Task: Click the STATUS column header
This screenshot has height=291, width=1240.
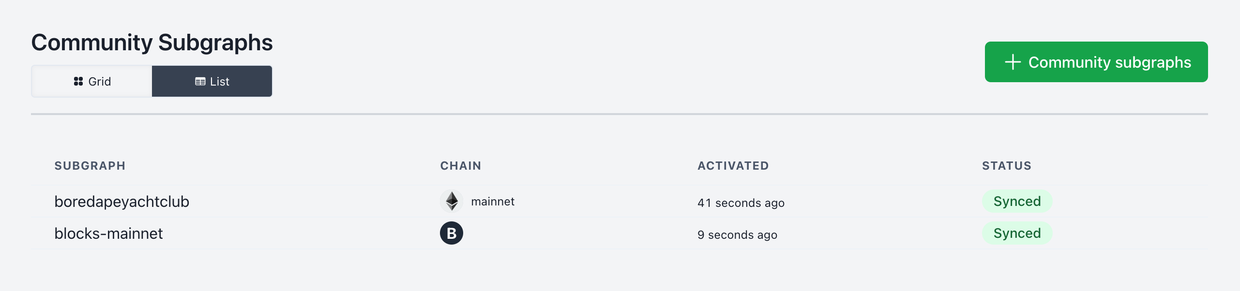Action: click(1006, 166)
